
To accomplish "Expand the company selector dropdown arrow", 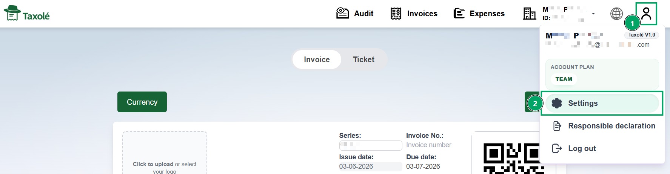I will pyautogui.click(x=593, y=14).
